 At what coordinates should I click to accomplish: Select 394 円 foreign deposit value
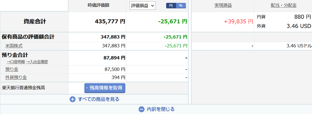(x=118, y=77)
